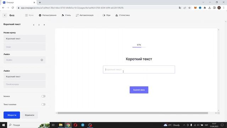The width and height of the screenshot is (227, 128).
Task: Click the preview short text input
Action: [x=139, y=70]
